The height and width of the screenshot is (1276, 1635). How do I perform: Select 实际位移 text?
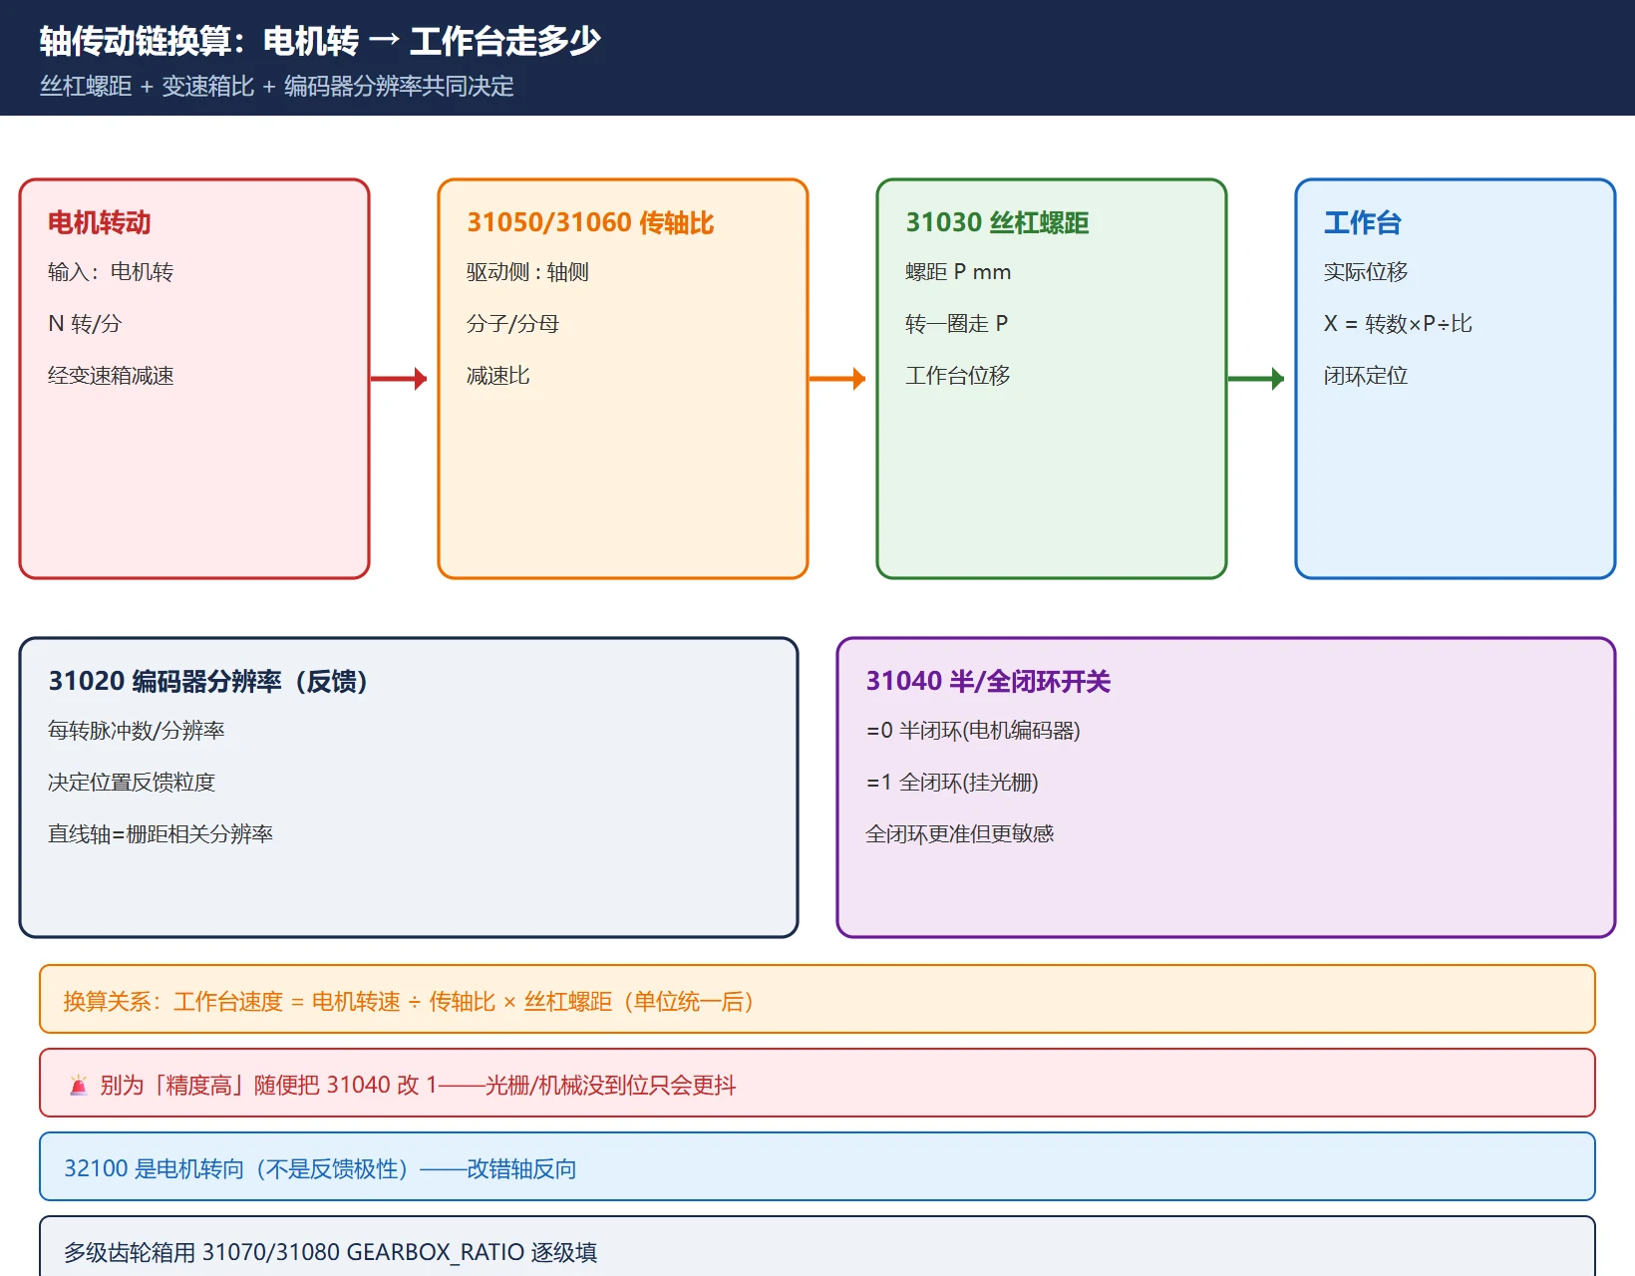(1366, 272)
